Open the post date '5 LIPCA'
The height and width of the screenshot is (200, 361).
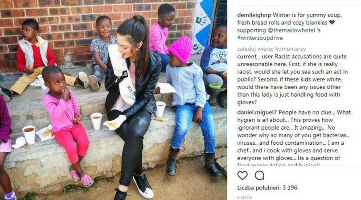click(245, 197)
